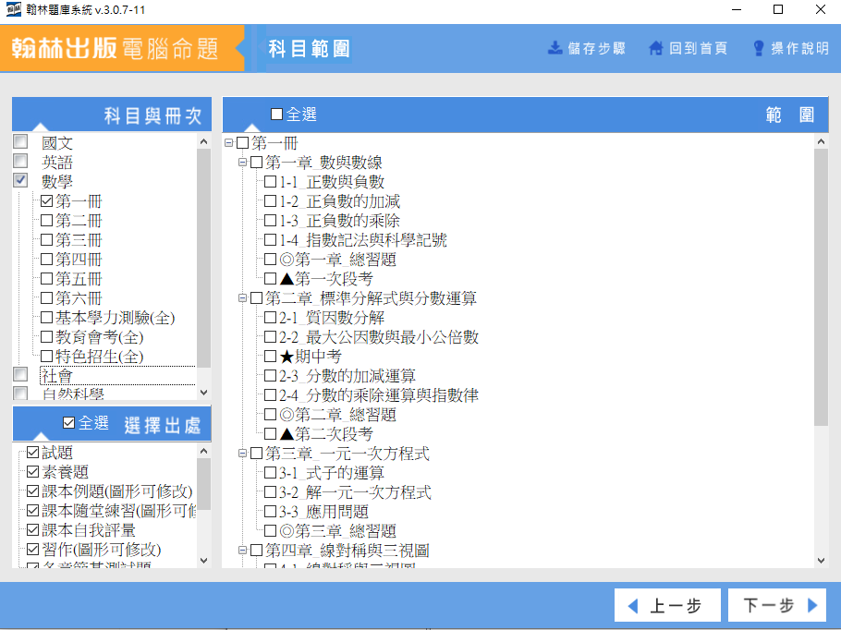This screenshot has height=630, width=841.
Task: Click the 儲存步驟 save icon
Action: [555, 48]
